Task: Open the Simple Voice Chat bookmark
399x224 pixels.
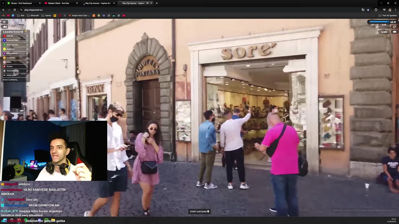Action: (79, 16)
